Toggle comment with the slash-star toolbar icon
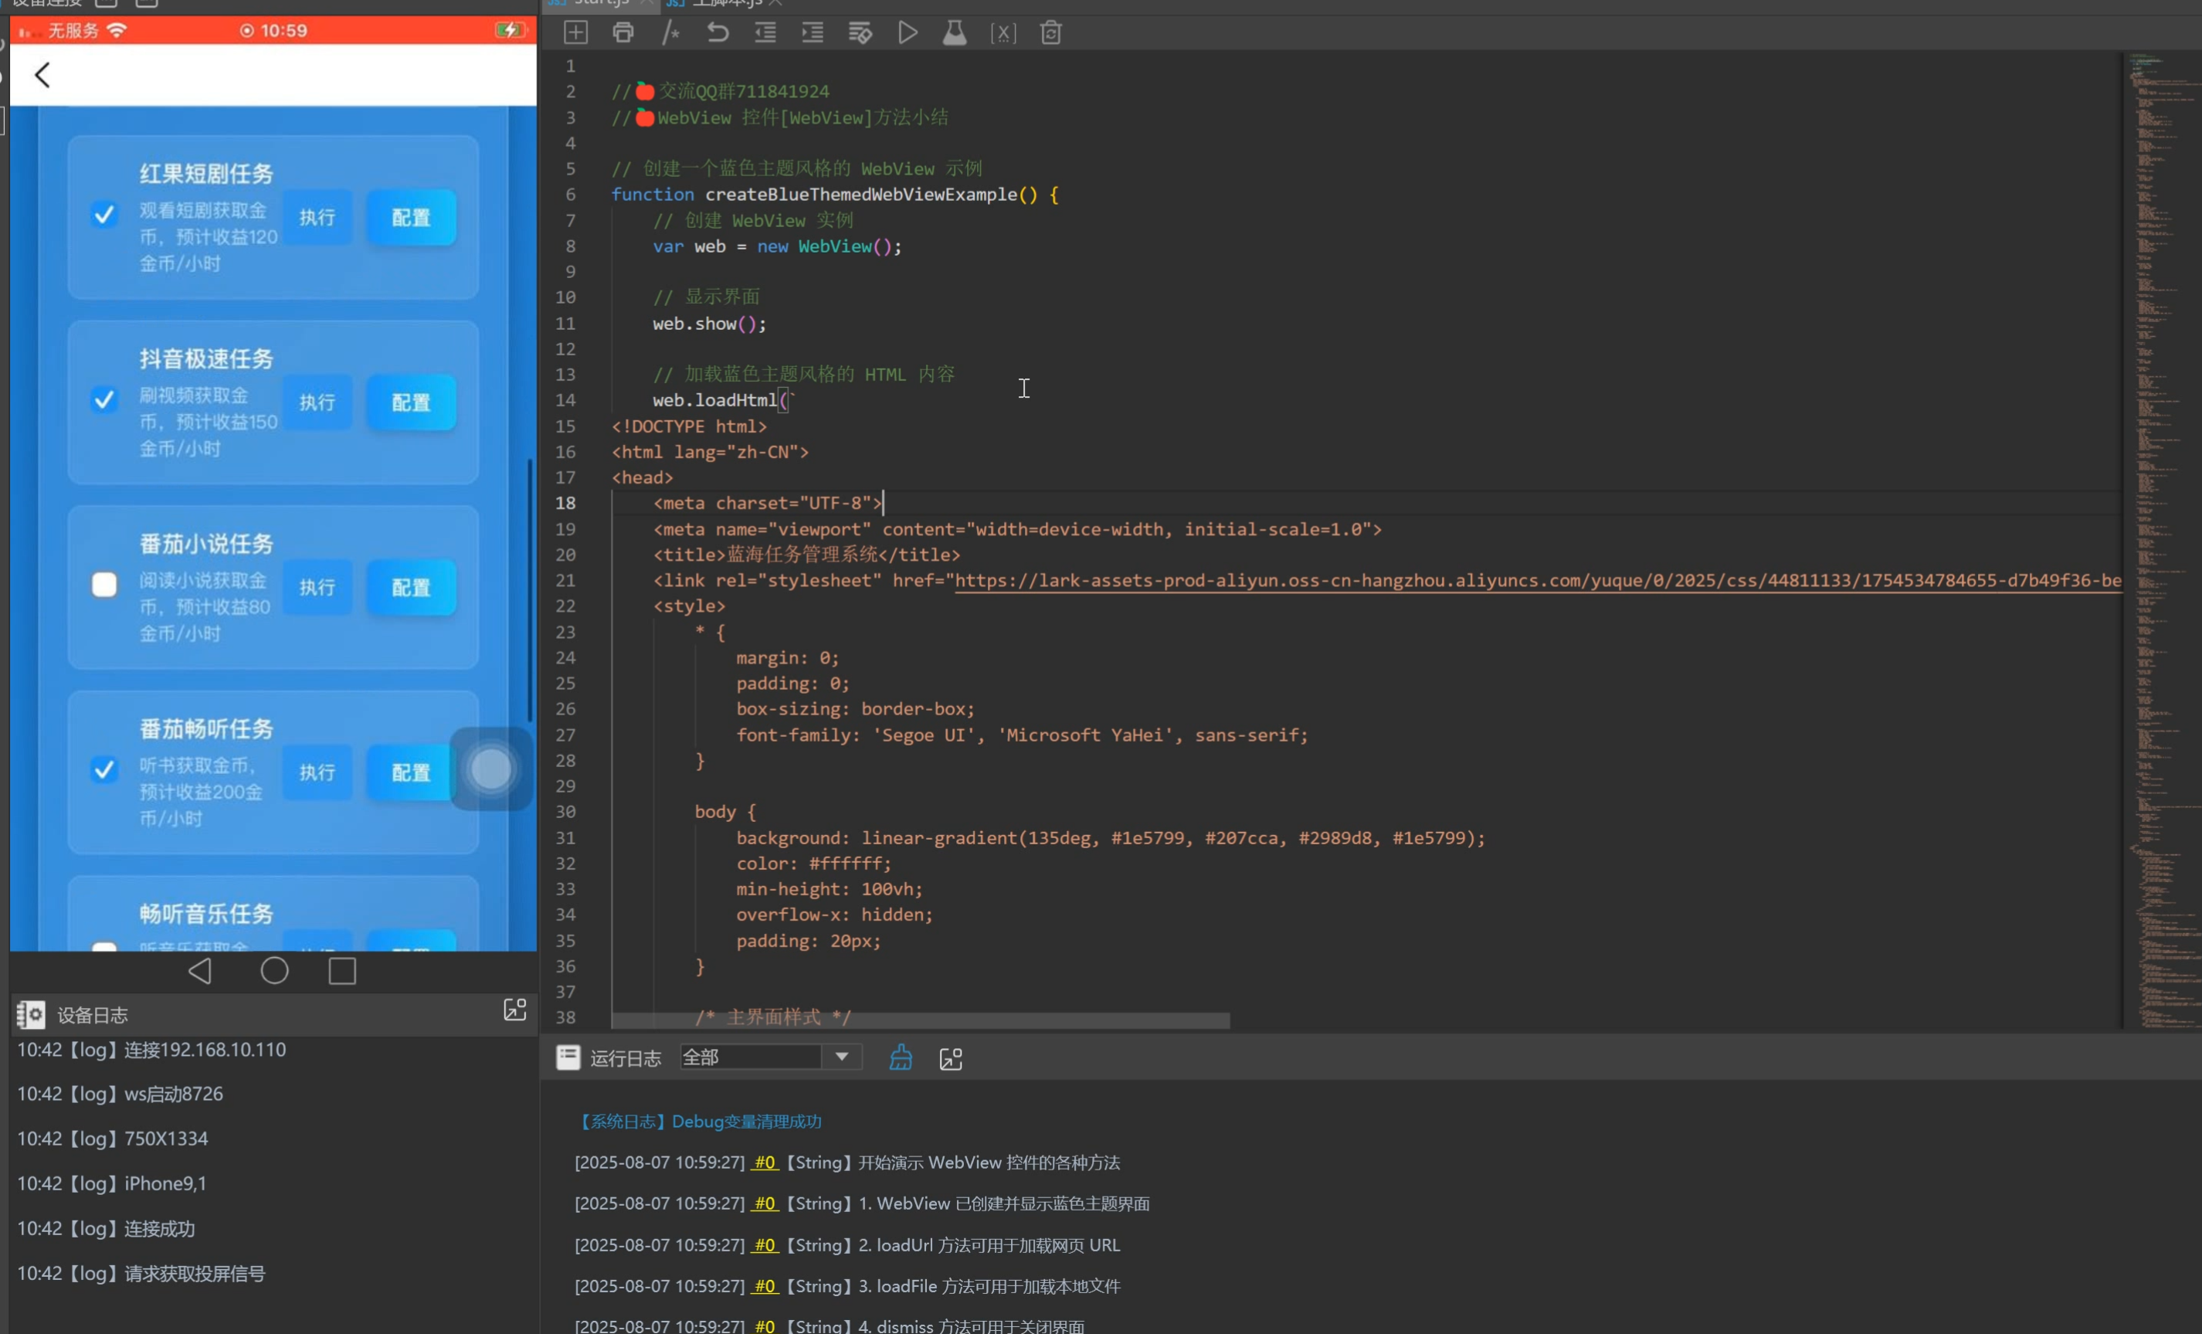 coord(671,33)
